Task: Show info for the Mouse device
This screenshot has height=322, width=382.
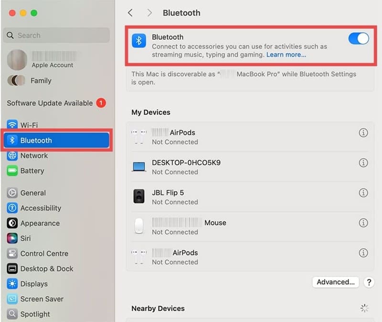Action: coord(363,223)
